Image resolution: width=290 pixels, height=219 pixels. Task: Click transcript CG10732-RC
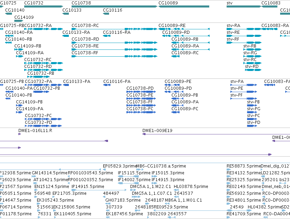click(x=38, y=60)
